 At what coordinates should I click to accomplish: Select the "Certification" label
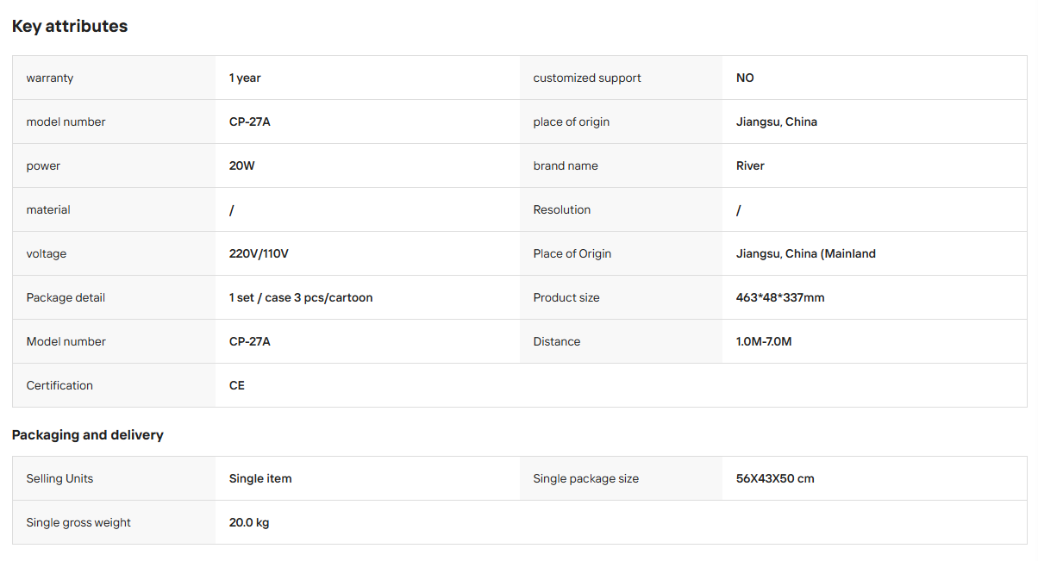click(x=59, y=386)
